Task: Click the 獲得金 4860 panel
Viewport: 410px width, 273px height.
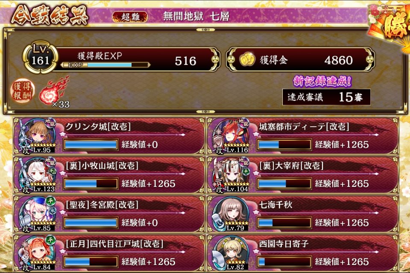Action: point(300,60)
